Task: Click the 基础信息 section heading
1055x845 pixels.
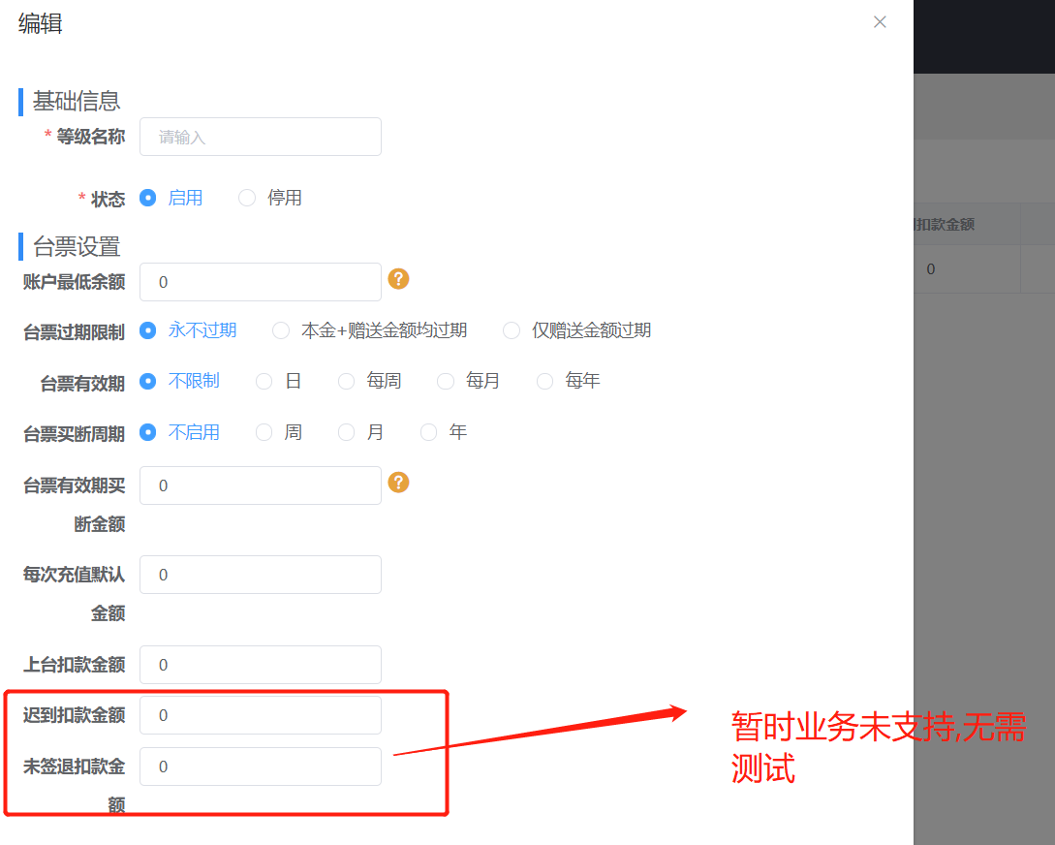Action: click(x=77, y=101)
